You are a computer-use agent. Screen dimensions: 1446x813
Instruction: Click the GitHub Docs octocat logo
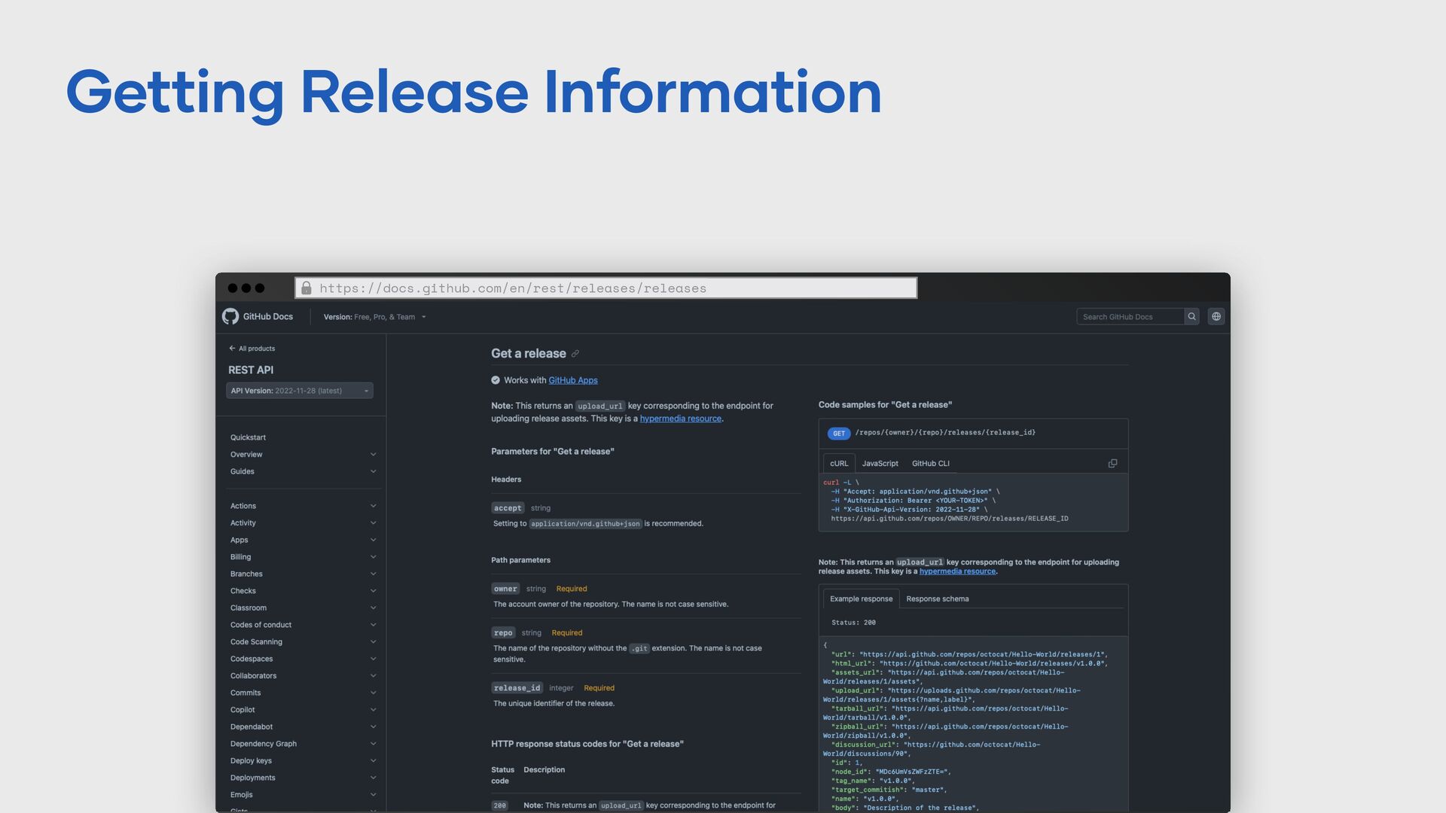[230, 316]
